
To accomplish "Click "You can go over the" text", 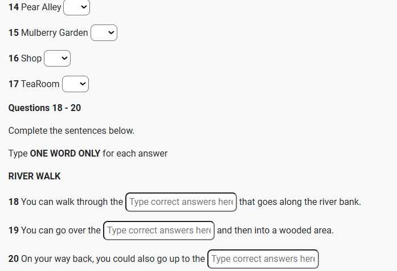I will coord(61,231).
